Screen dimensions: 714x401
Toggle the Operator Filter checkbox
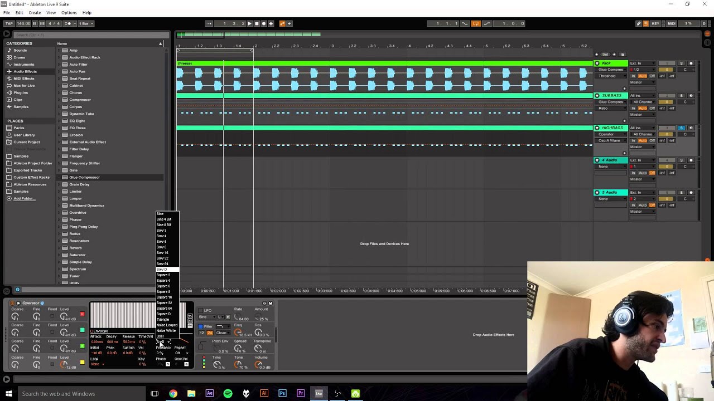pyautogui.click(x=201, y=326)
